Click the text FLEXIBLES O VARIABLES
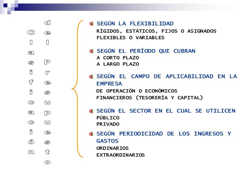242x181 pixels. pos(130,37)
